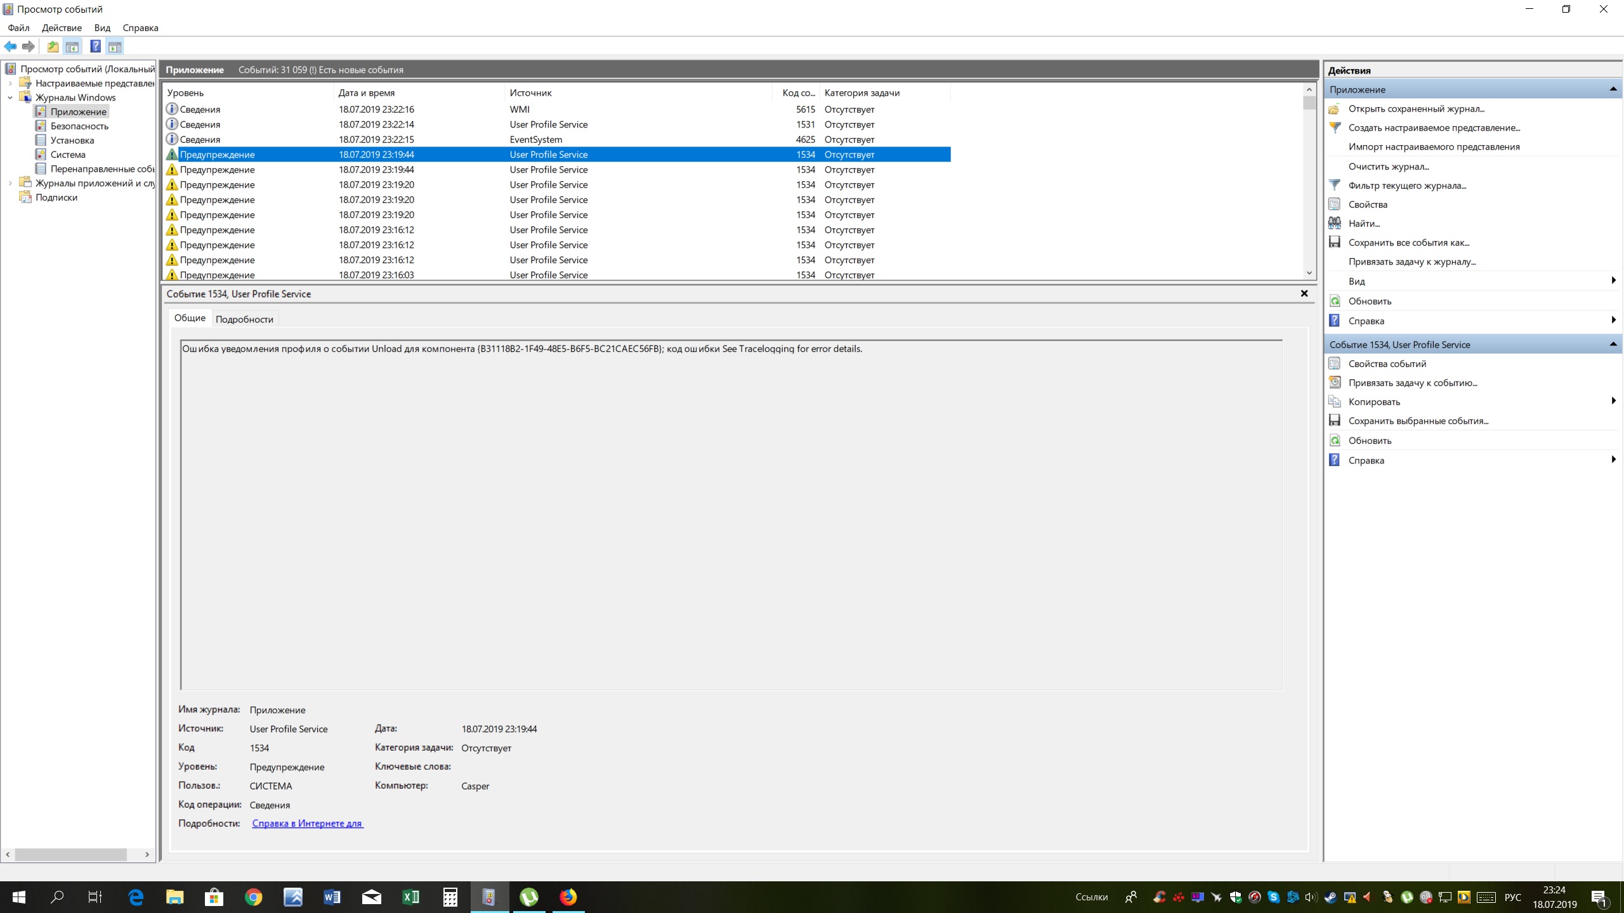Select the Система log in tree
Viewport: 1624px width, 913px height.
point(68,155)
